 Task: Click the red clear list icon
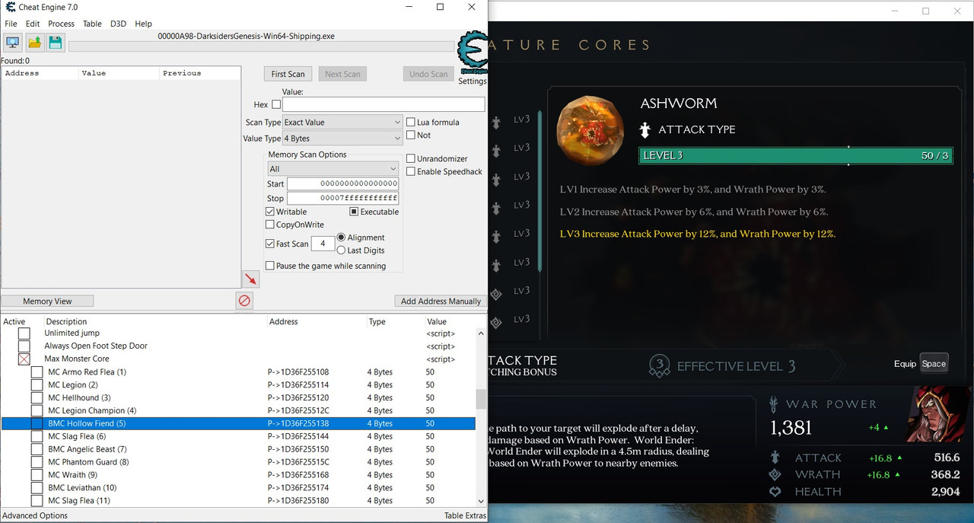[x=244, y=301]
